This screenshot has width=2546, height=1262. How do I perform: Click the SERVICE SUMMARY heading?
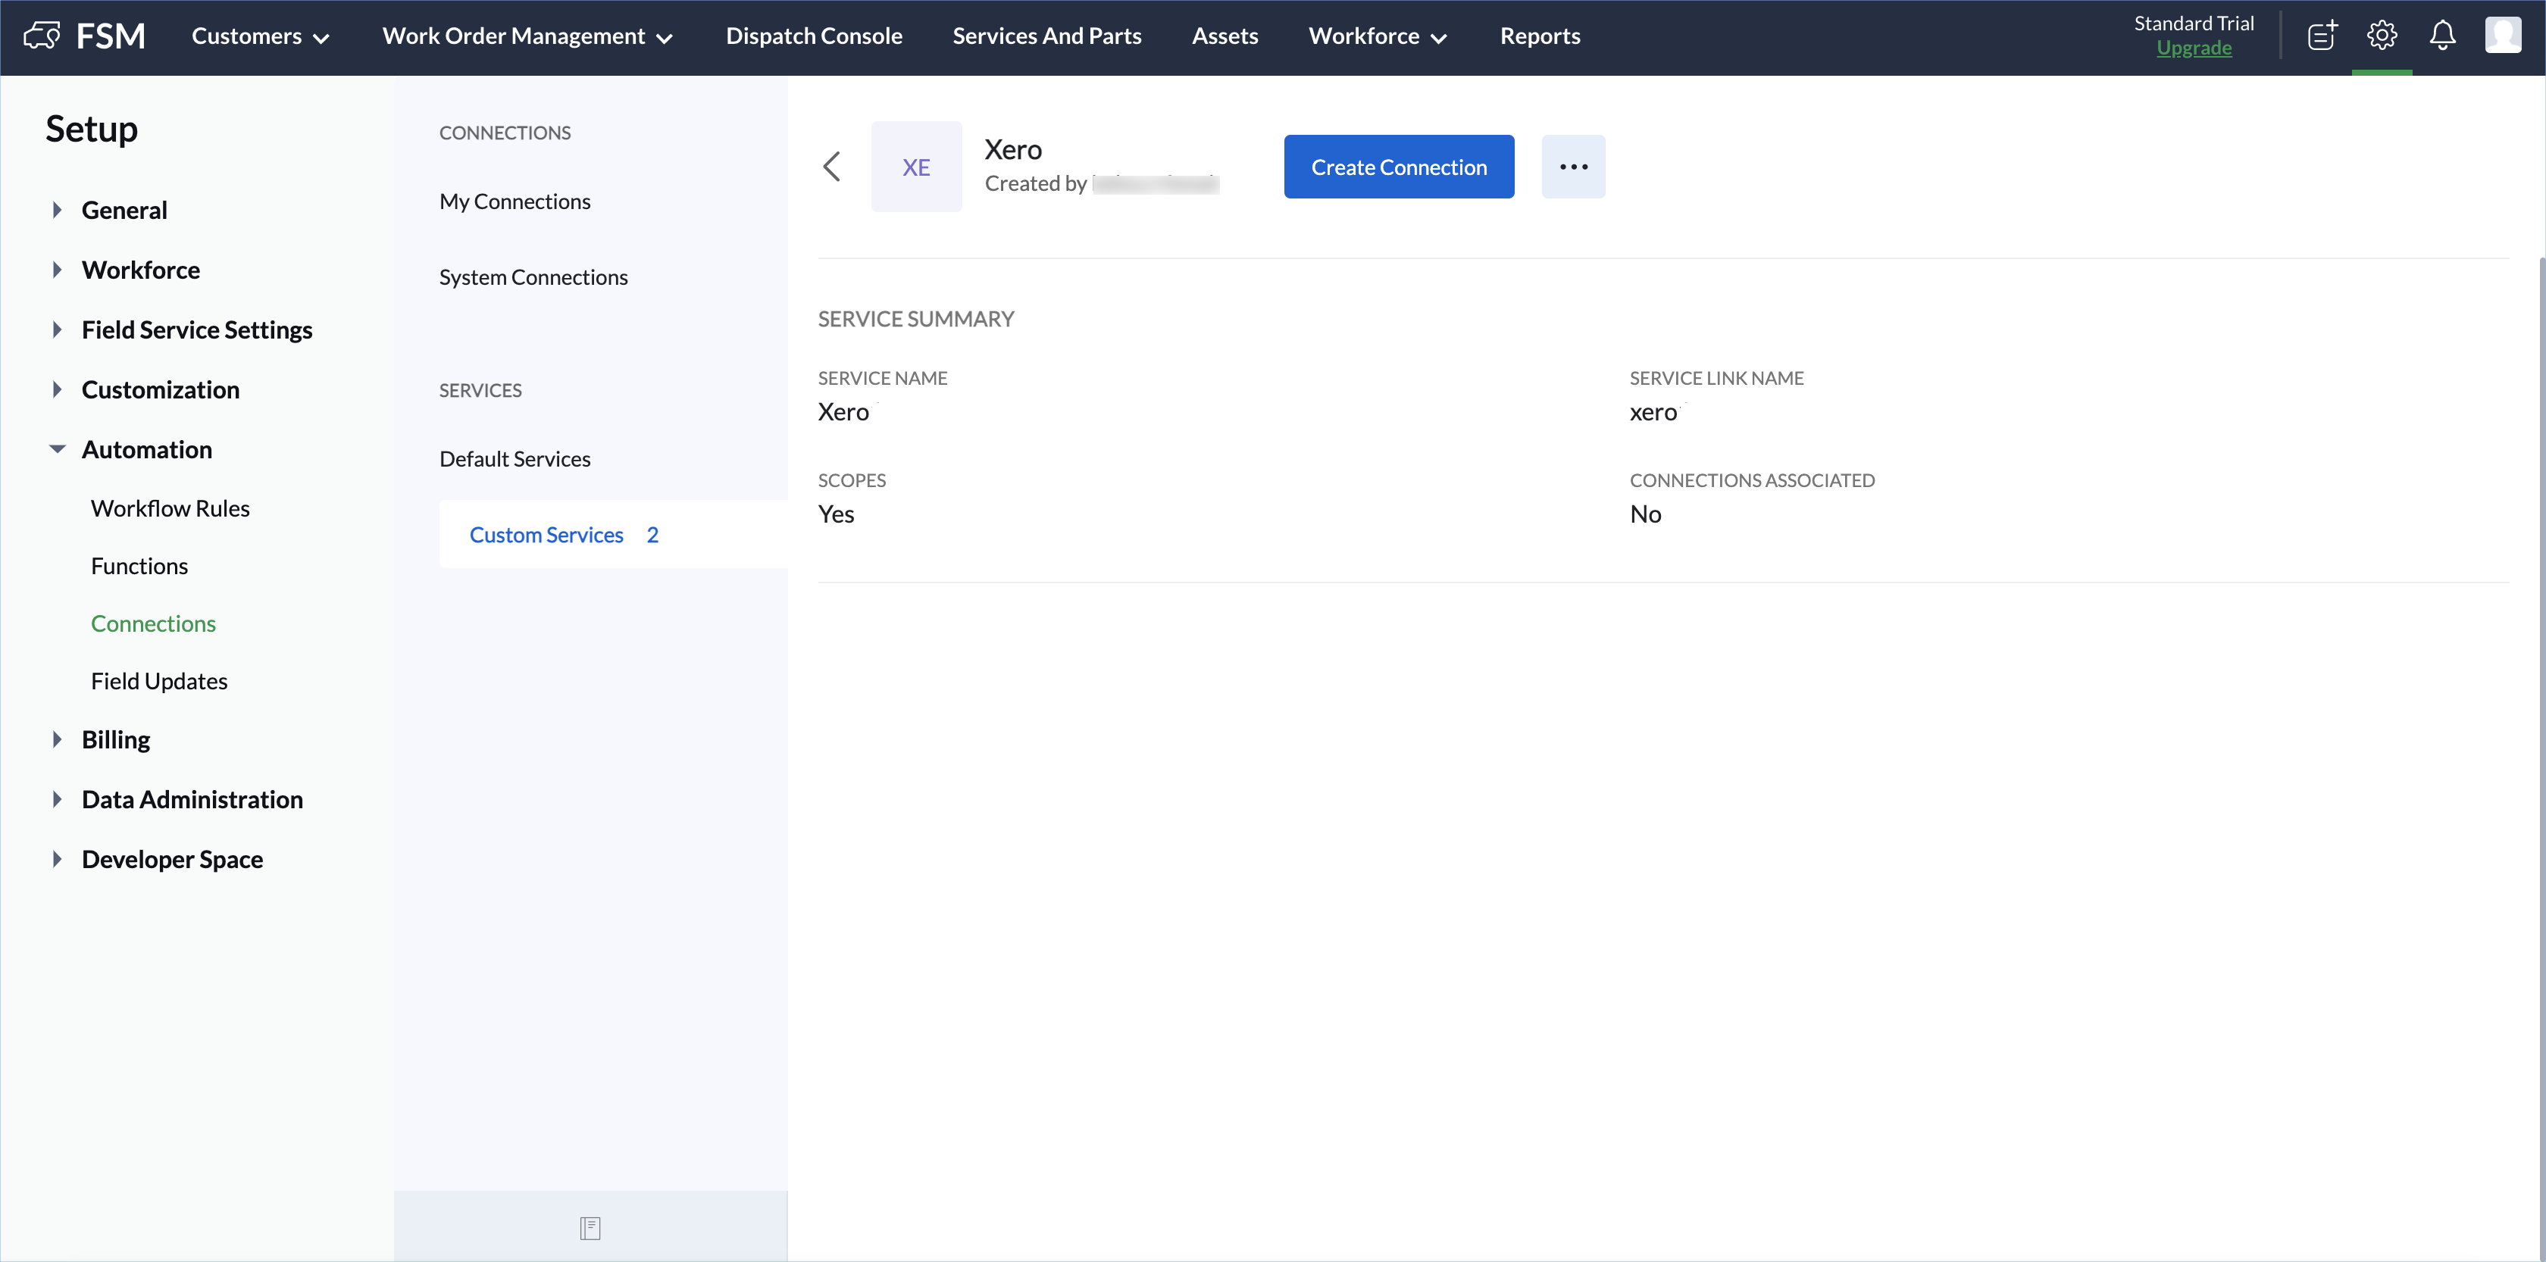coord(915,318)
